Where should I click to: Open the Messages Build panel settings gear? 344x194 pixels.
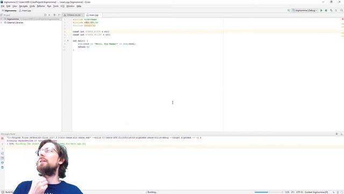pos(337,134)
